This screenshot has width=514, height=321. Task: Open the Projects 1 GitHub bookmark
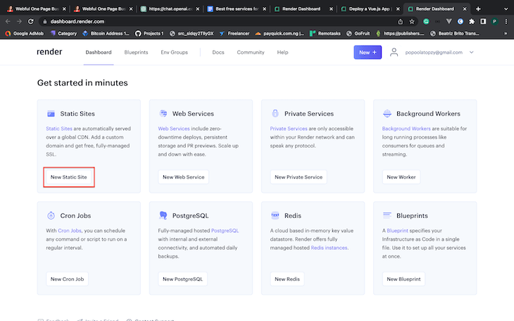pyautogui.click(x=149, y=34)
